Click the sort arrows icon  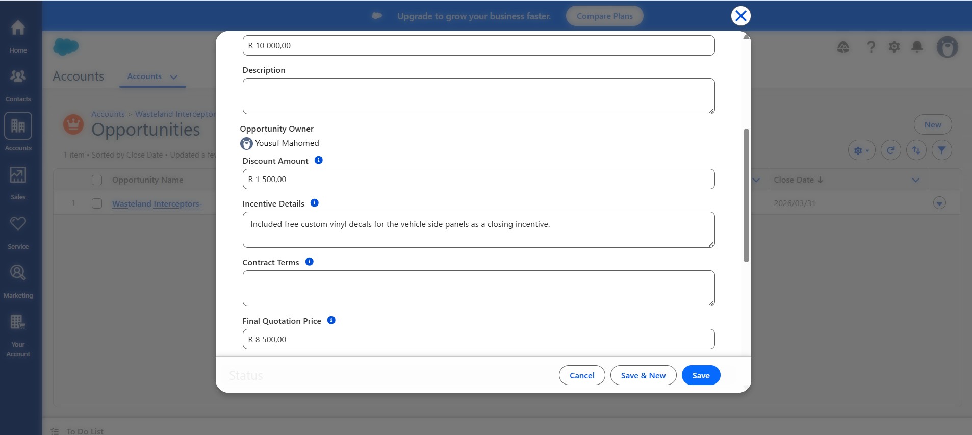click(x=916, y=150)
